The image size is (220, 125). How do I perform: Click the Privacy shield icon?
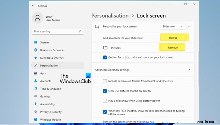36,112
